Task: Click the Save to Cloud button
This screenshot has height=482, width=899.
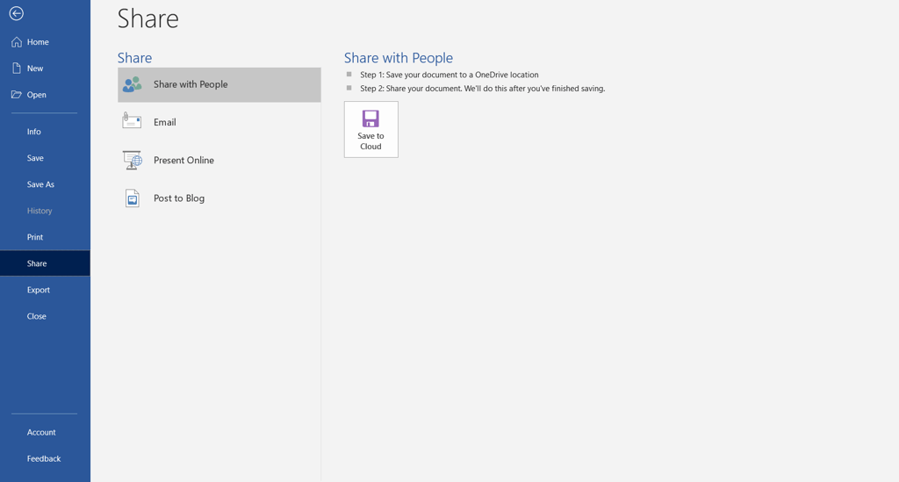Action: 371,130
